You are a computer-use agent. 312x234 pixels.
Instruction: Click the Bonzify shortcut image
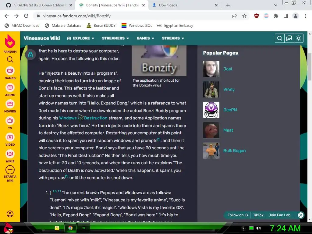(x=159, y=61)
